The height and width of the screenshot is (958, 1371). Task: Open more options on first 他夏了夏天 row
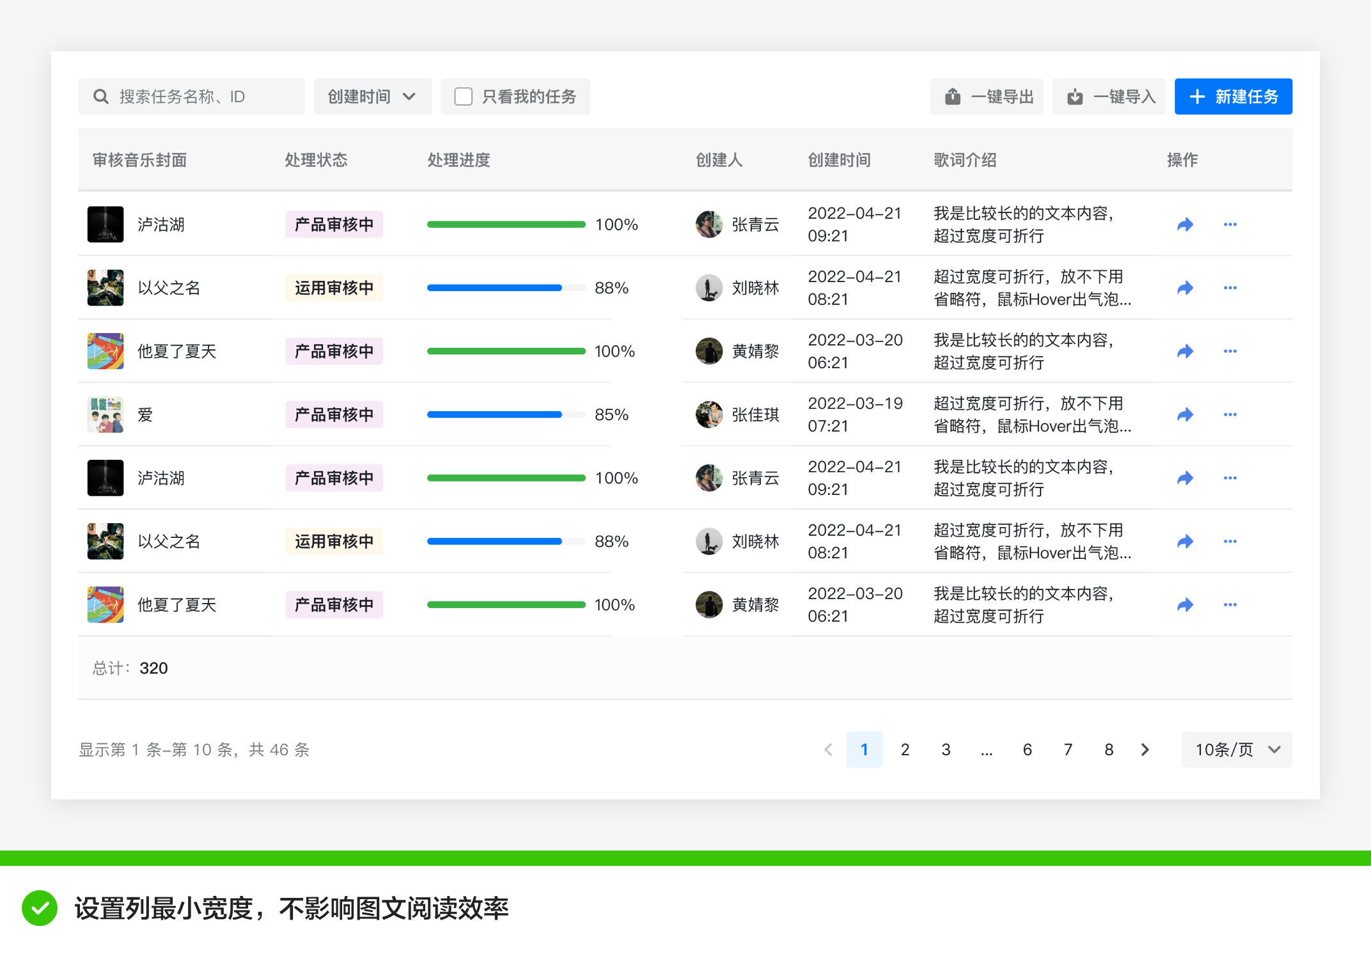tap(1230, 351)
